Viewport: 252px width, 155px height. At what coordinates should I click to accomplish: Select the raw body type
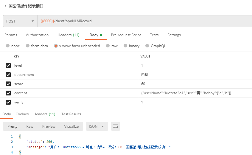click(112, 46)
